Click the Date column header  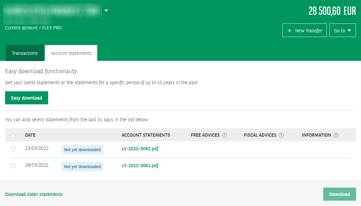point(30,135)
